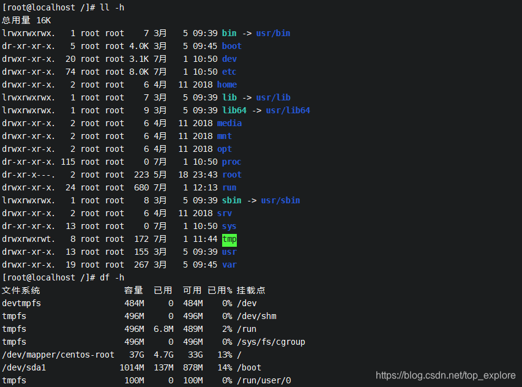522x387 pixels.
Task: Click the 'df -h' command text
Action: coord(112,278)
